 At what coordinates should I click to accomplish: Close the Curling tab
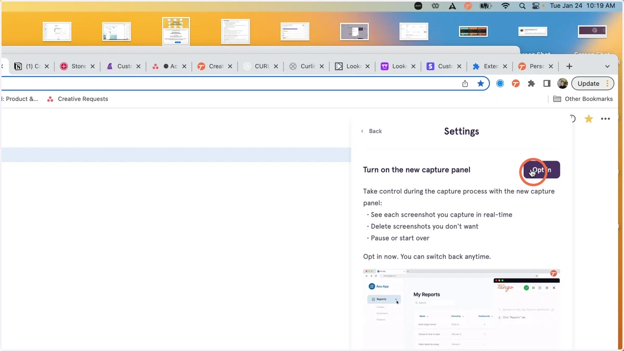[x=321, y=67]
